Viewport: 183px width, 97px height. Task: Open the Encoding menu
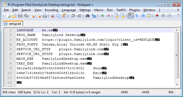pyautogui.click(x=52, y=10)
